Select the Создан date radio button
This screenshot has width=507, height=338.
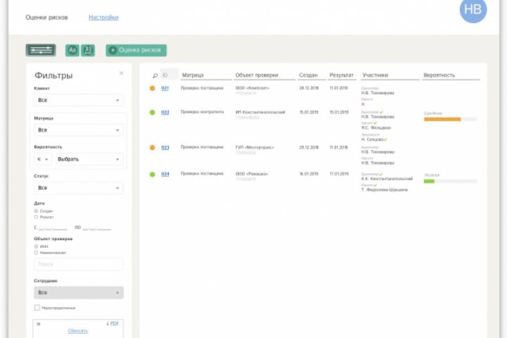point(36,211)
